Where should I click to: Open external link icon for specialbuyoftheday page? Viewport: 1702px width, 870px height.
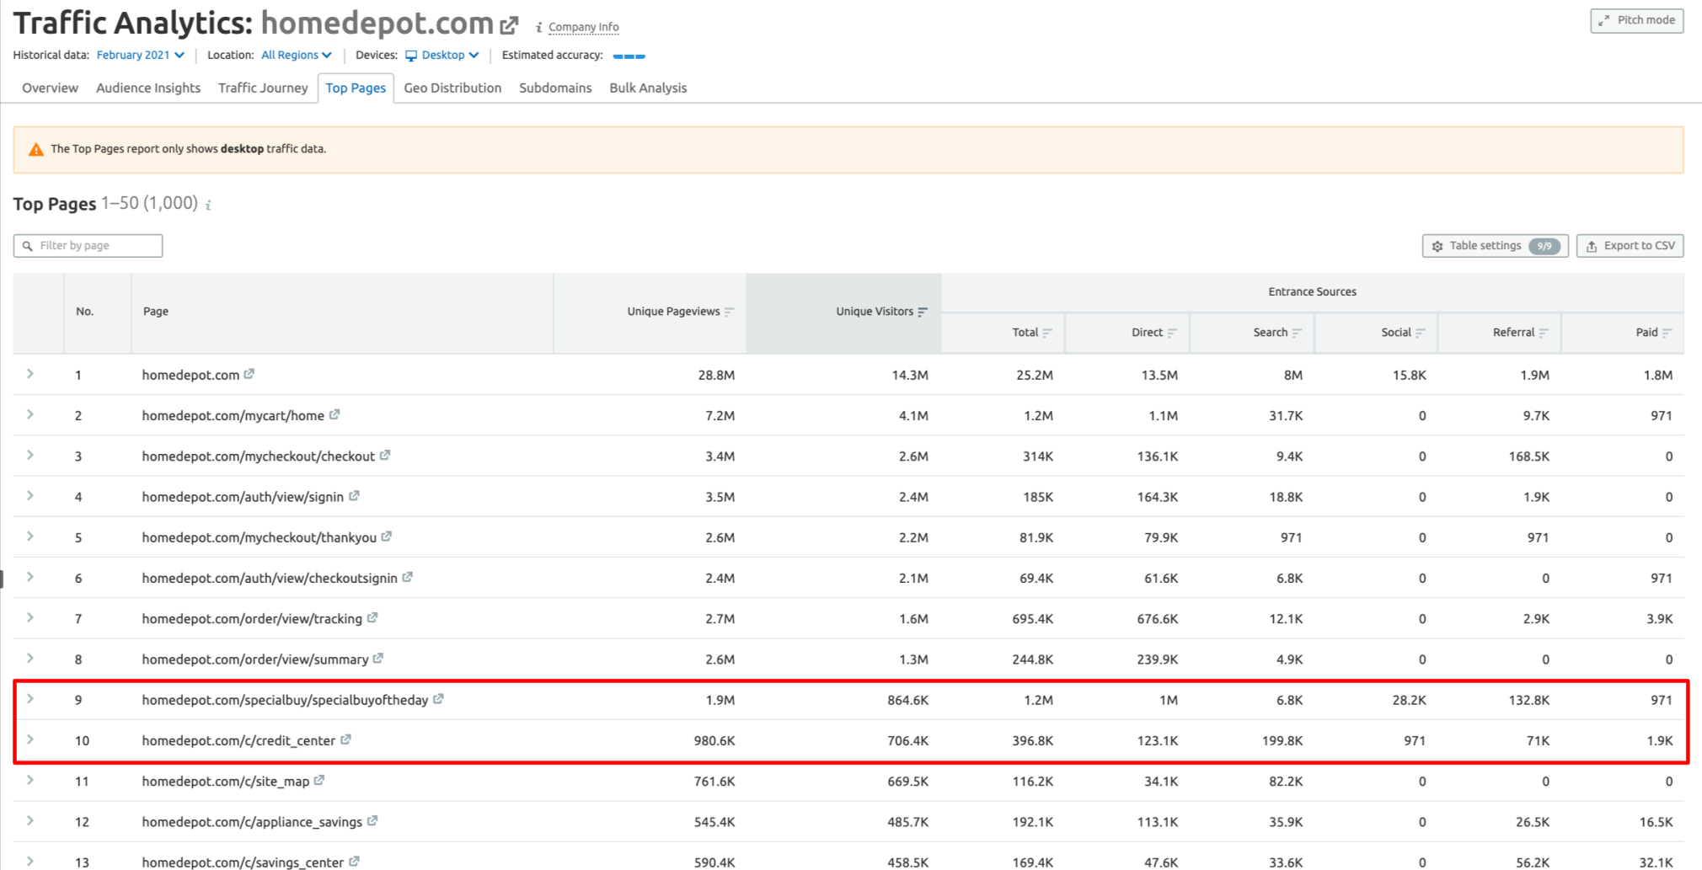439,699
